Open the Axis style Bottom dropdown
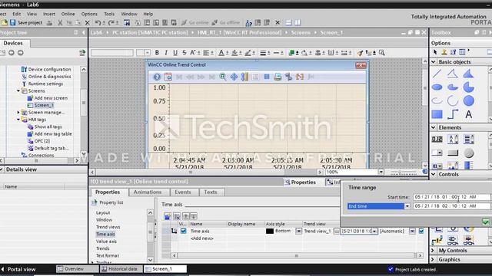This screenshot has height=276, width=492. 298,231
